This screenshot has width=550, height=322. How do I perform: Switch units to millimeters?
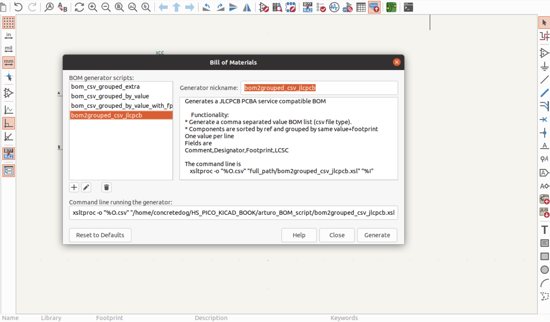tap(8, 62)
